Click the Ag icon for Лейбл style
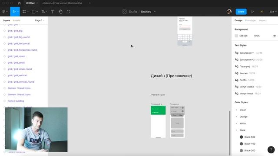This screenshot has width=278, height=156. click(x=236, y=80)
